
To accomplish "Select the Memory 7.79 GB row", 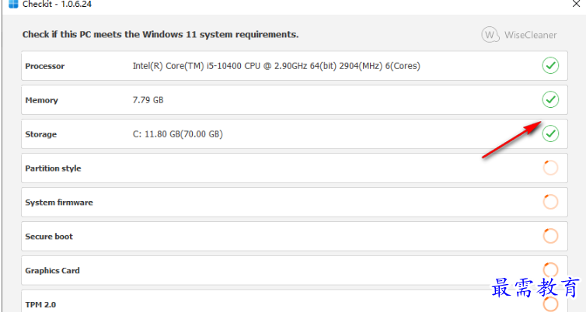I will point(295,99).
